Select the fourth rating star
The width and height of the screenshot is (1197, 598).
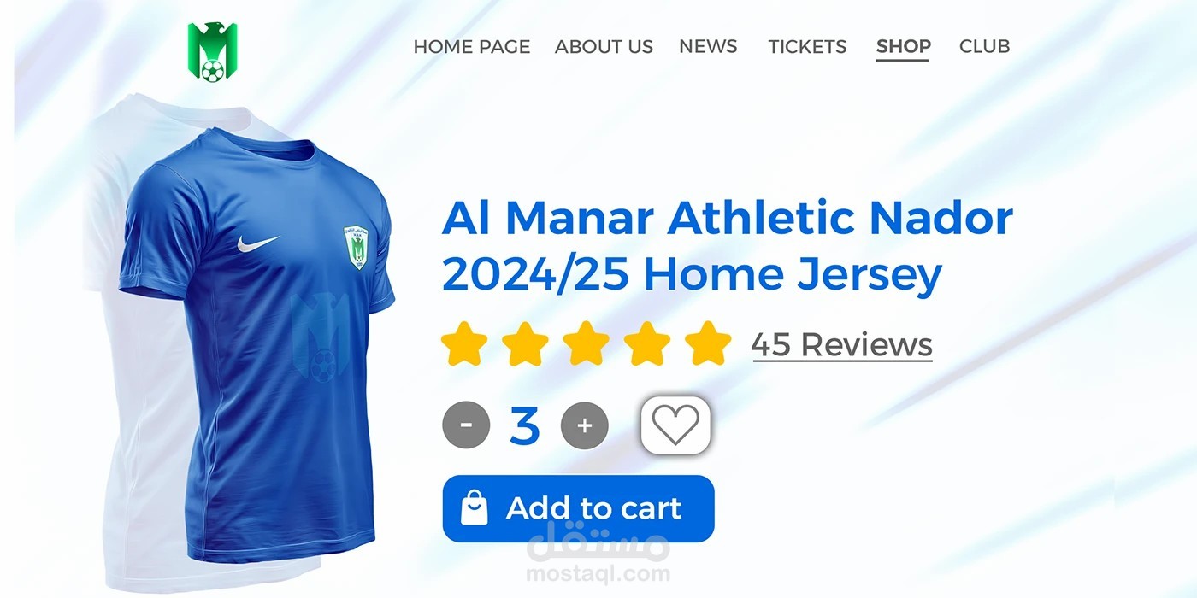pos(647,343)
